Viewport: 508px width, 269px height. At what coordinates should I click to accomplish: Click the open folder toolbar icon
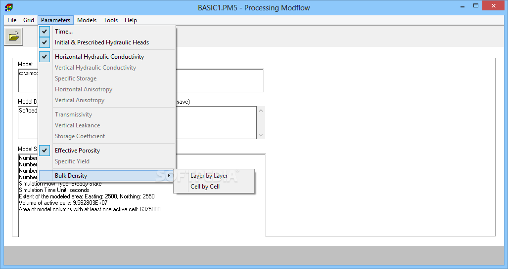14,36
